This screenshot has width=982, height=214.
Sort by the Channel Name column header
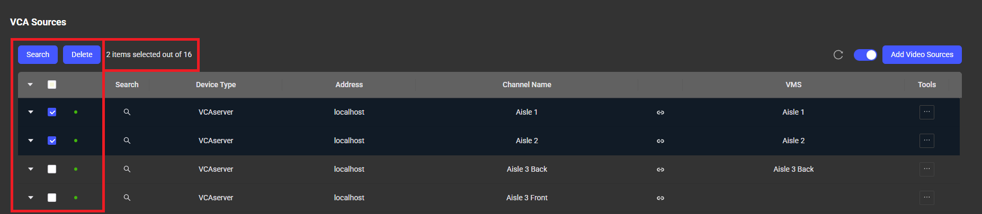(526, 85)
